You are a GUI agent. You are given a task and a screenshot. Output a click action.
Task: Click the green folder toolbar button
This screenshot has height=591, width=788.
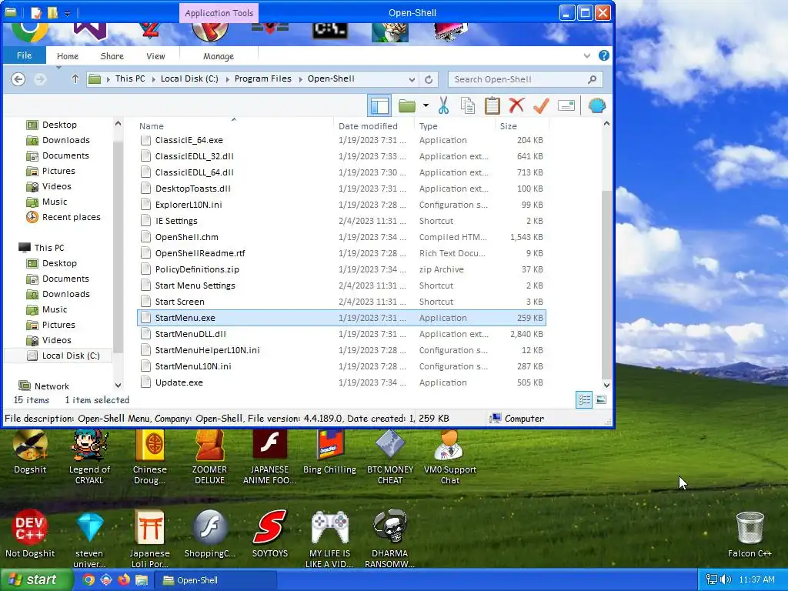[x=406, y=106]
